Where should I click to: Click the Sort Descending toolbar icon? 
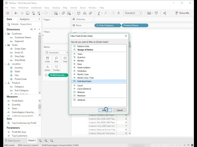[90, 13]
